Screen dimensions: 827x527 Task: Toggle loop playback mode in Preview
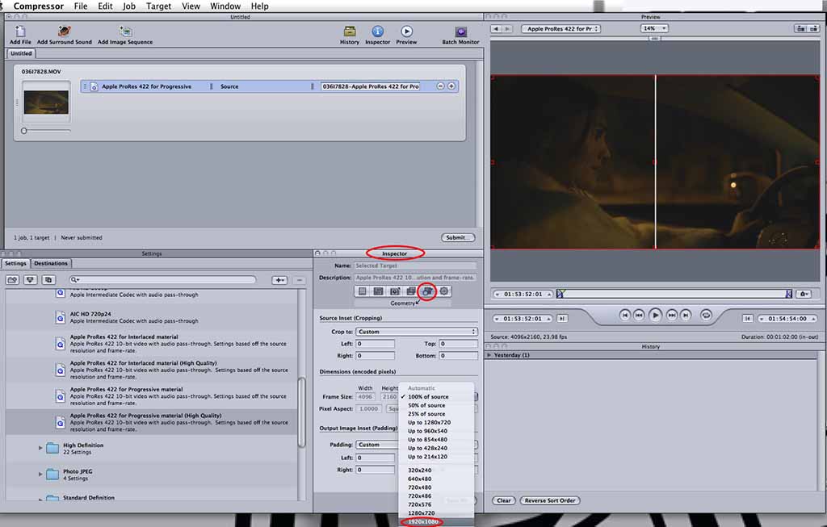click(x=706, y=315)
